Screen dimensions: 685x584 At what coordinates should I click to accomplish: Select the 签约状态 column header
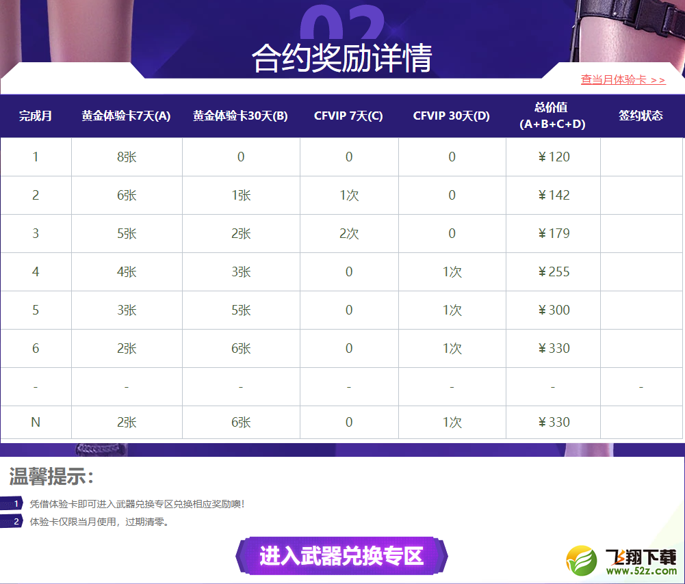point(641,116)
